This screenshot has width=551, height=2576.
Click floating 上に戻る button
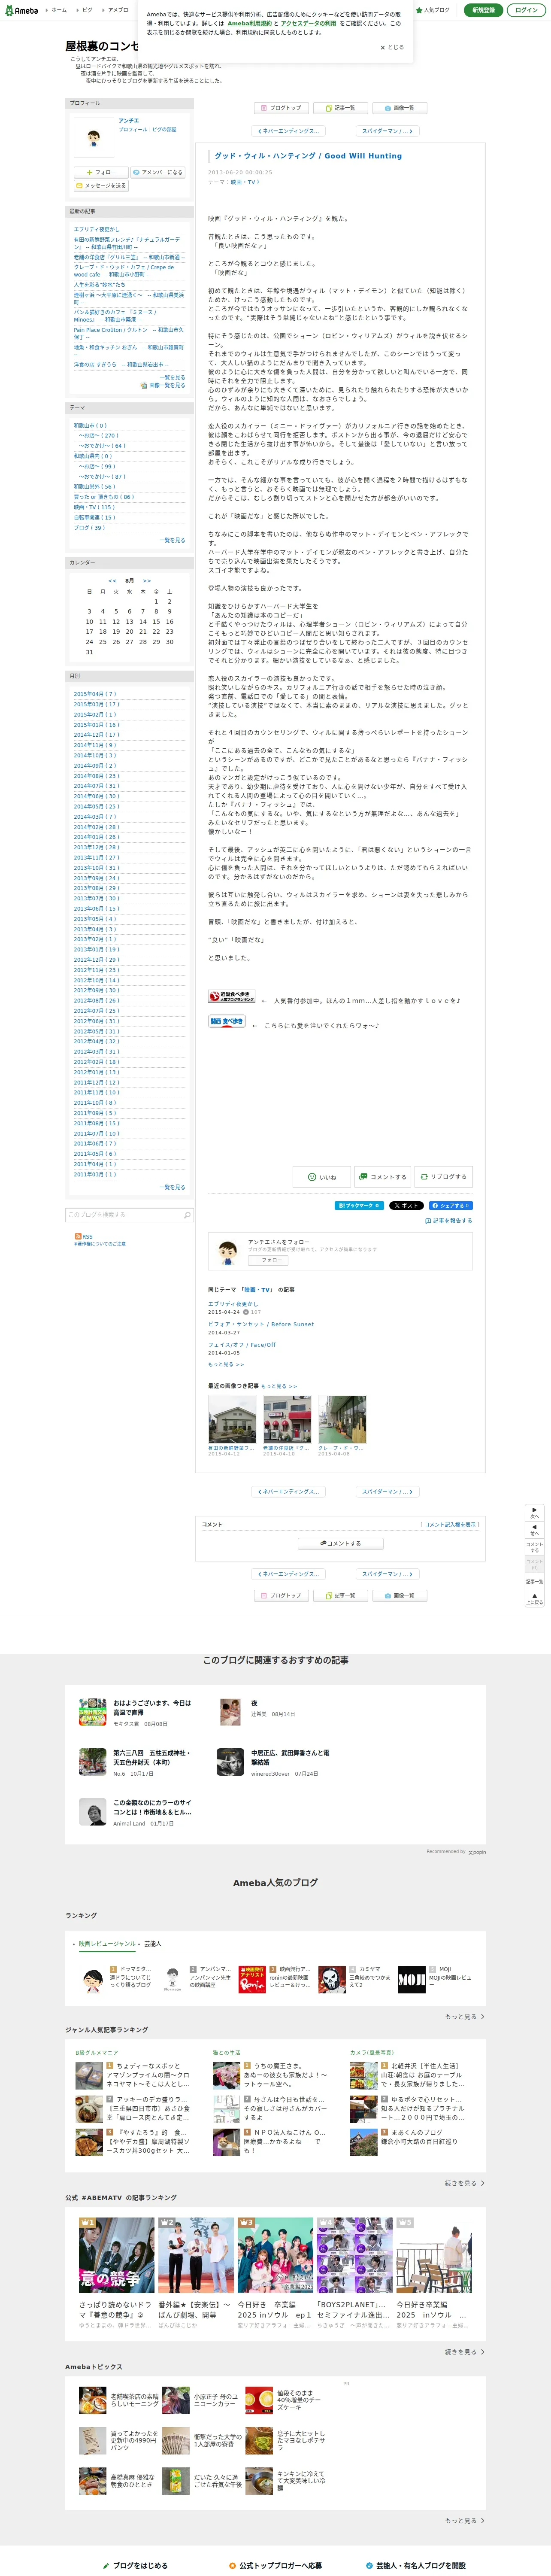535,1599
